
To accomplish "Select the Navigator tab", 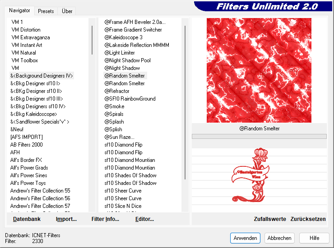I will coord(20,10).
